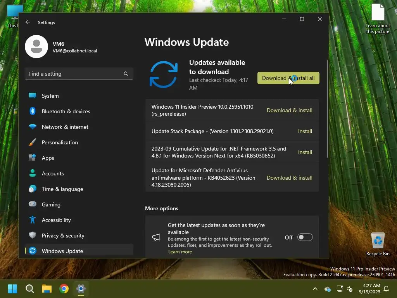
Task: Click the This PC desktop icon
Action: tap(12, 16)
